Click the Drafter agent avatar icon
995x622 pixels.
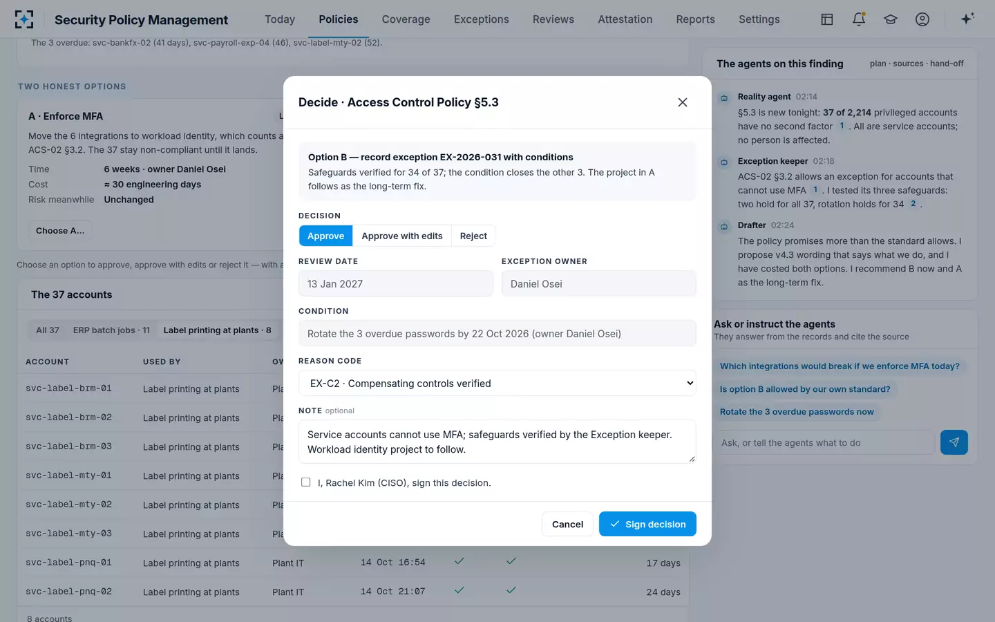pos(724,226)
